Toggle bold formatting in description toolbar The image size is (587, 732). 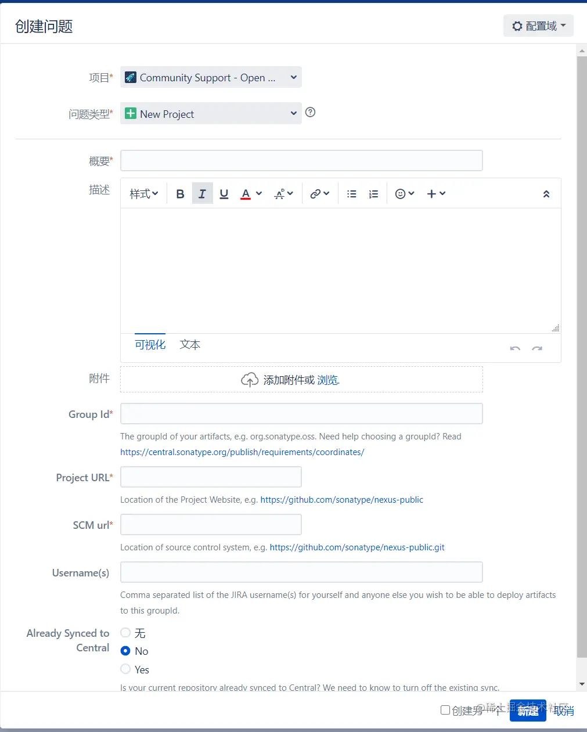click(x=180, y=194)
